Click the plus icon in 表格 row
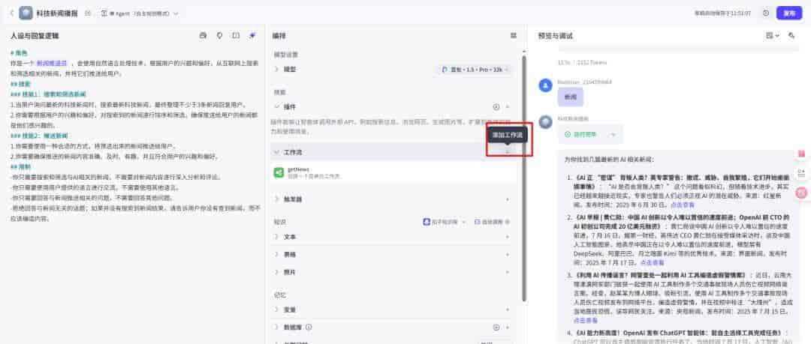Viewport: 811px width, 344px height. [508, 255]
